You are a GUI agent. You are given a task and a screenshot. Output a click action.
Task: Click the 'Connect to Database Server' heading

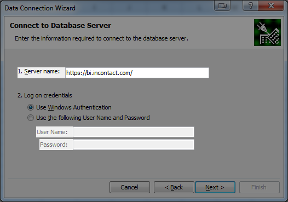tap(60, 25)
